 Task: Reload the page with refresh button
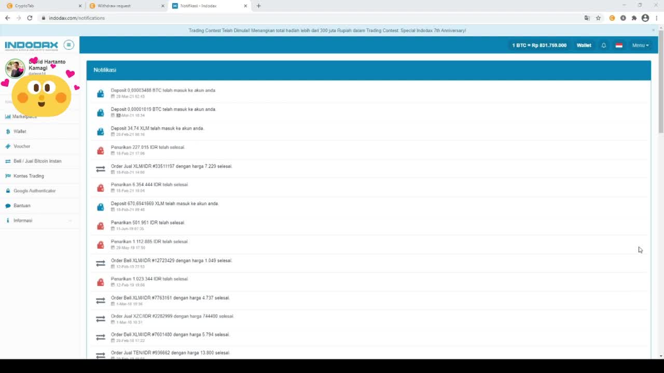tap(30, 18)
